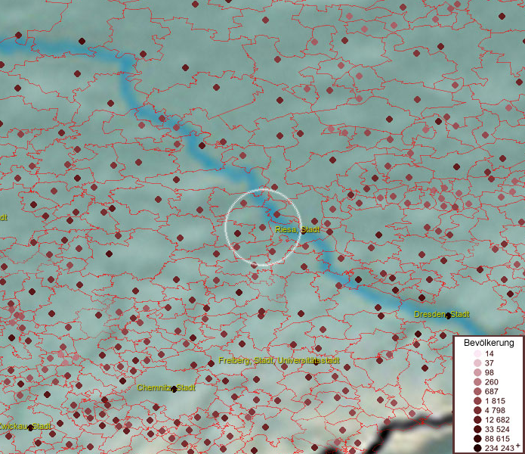Select the legend swatch for 260
This screenshot has height=454, width=525.
[x=477, y=382]
